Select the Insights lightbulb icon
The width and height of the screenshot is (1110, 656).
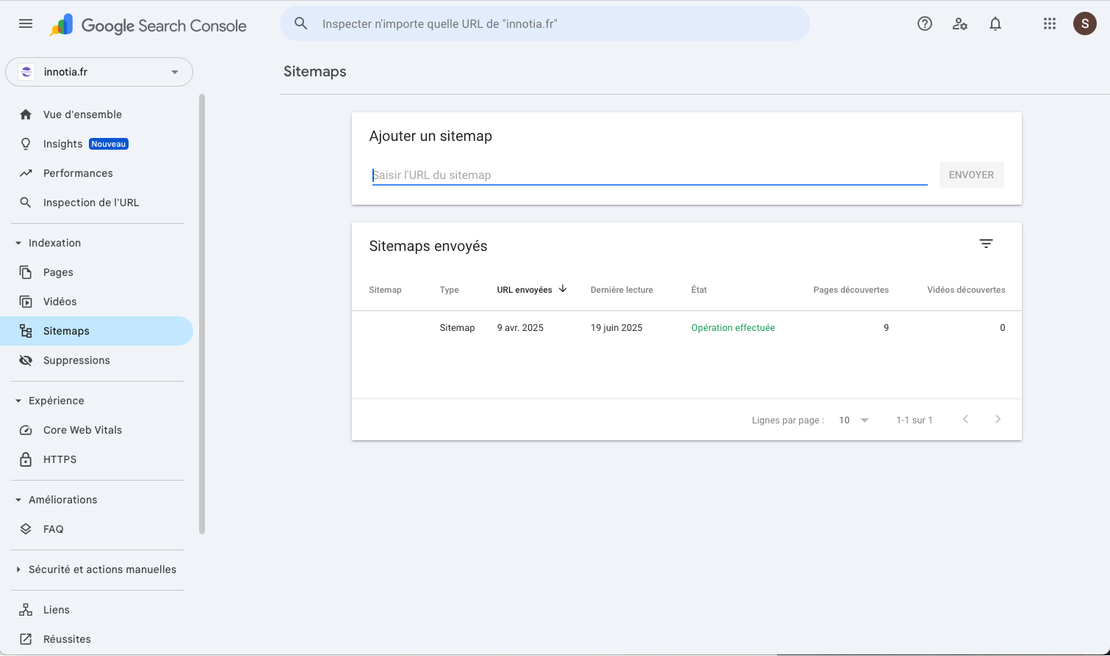pyautogui.click(x=25, y=143)
